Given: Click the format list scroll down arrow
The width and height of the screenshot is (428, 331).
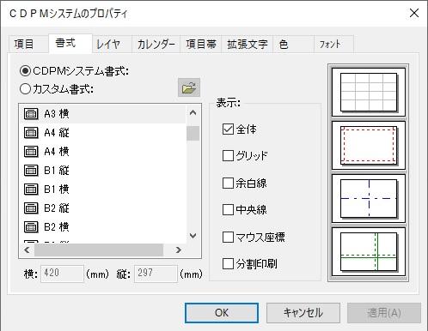Looking at the screenshot, I should 193,236.
